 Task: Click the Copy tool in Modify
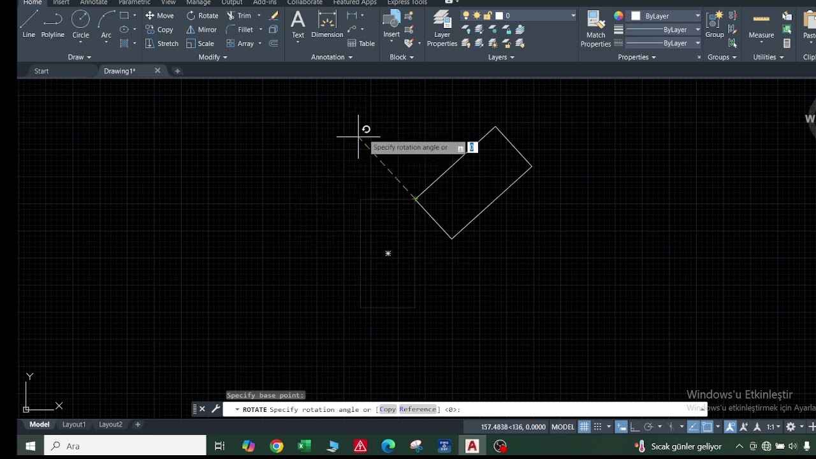[159, 29]
